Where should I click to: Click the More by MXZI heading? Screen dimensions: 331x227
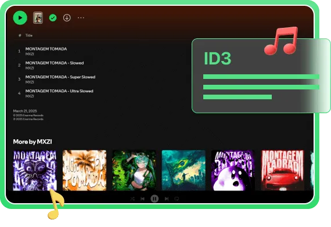pyautogui.click(x=33, y=142)
